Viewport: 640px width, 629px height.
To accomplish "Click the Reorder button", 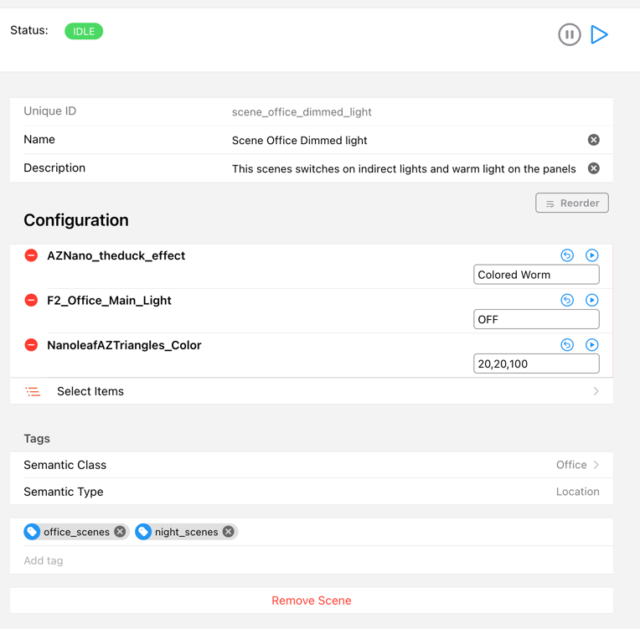I will click(x=572, y=204).
